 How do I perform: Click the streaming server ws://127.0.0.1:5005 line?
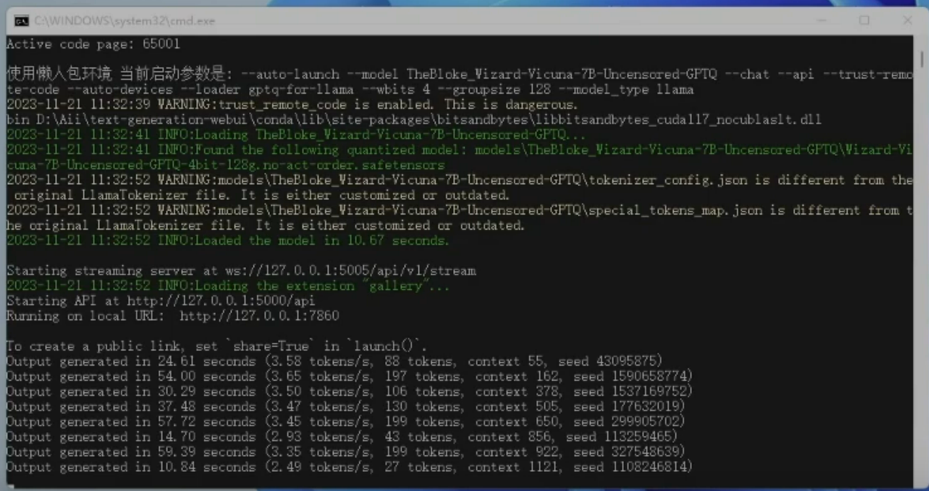tap(241, 271)
